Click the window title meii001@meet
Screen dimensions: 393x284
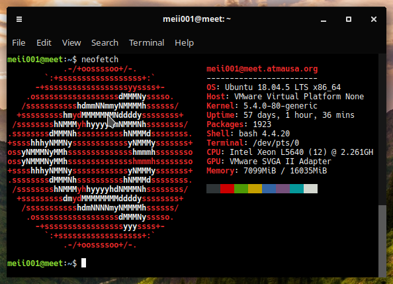pos(196,19)
